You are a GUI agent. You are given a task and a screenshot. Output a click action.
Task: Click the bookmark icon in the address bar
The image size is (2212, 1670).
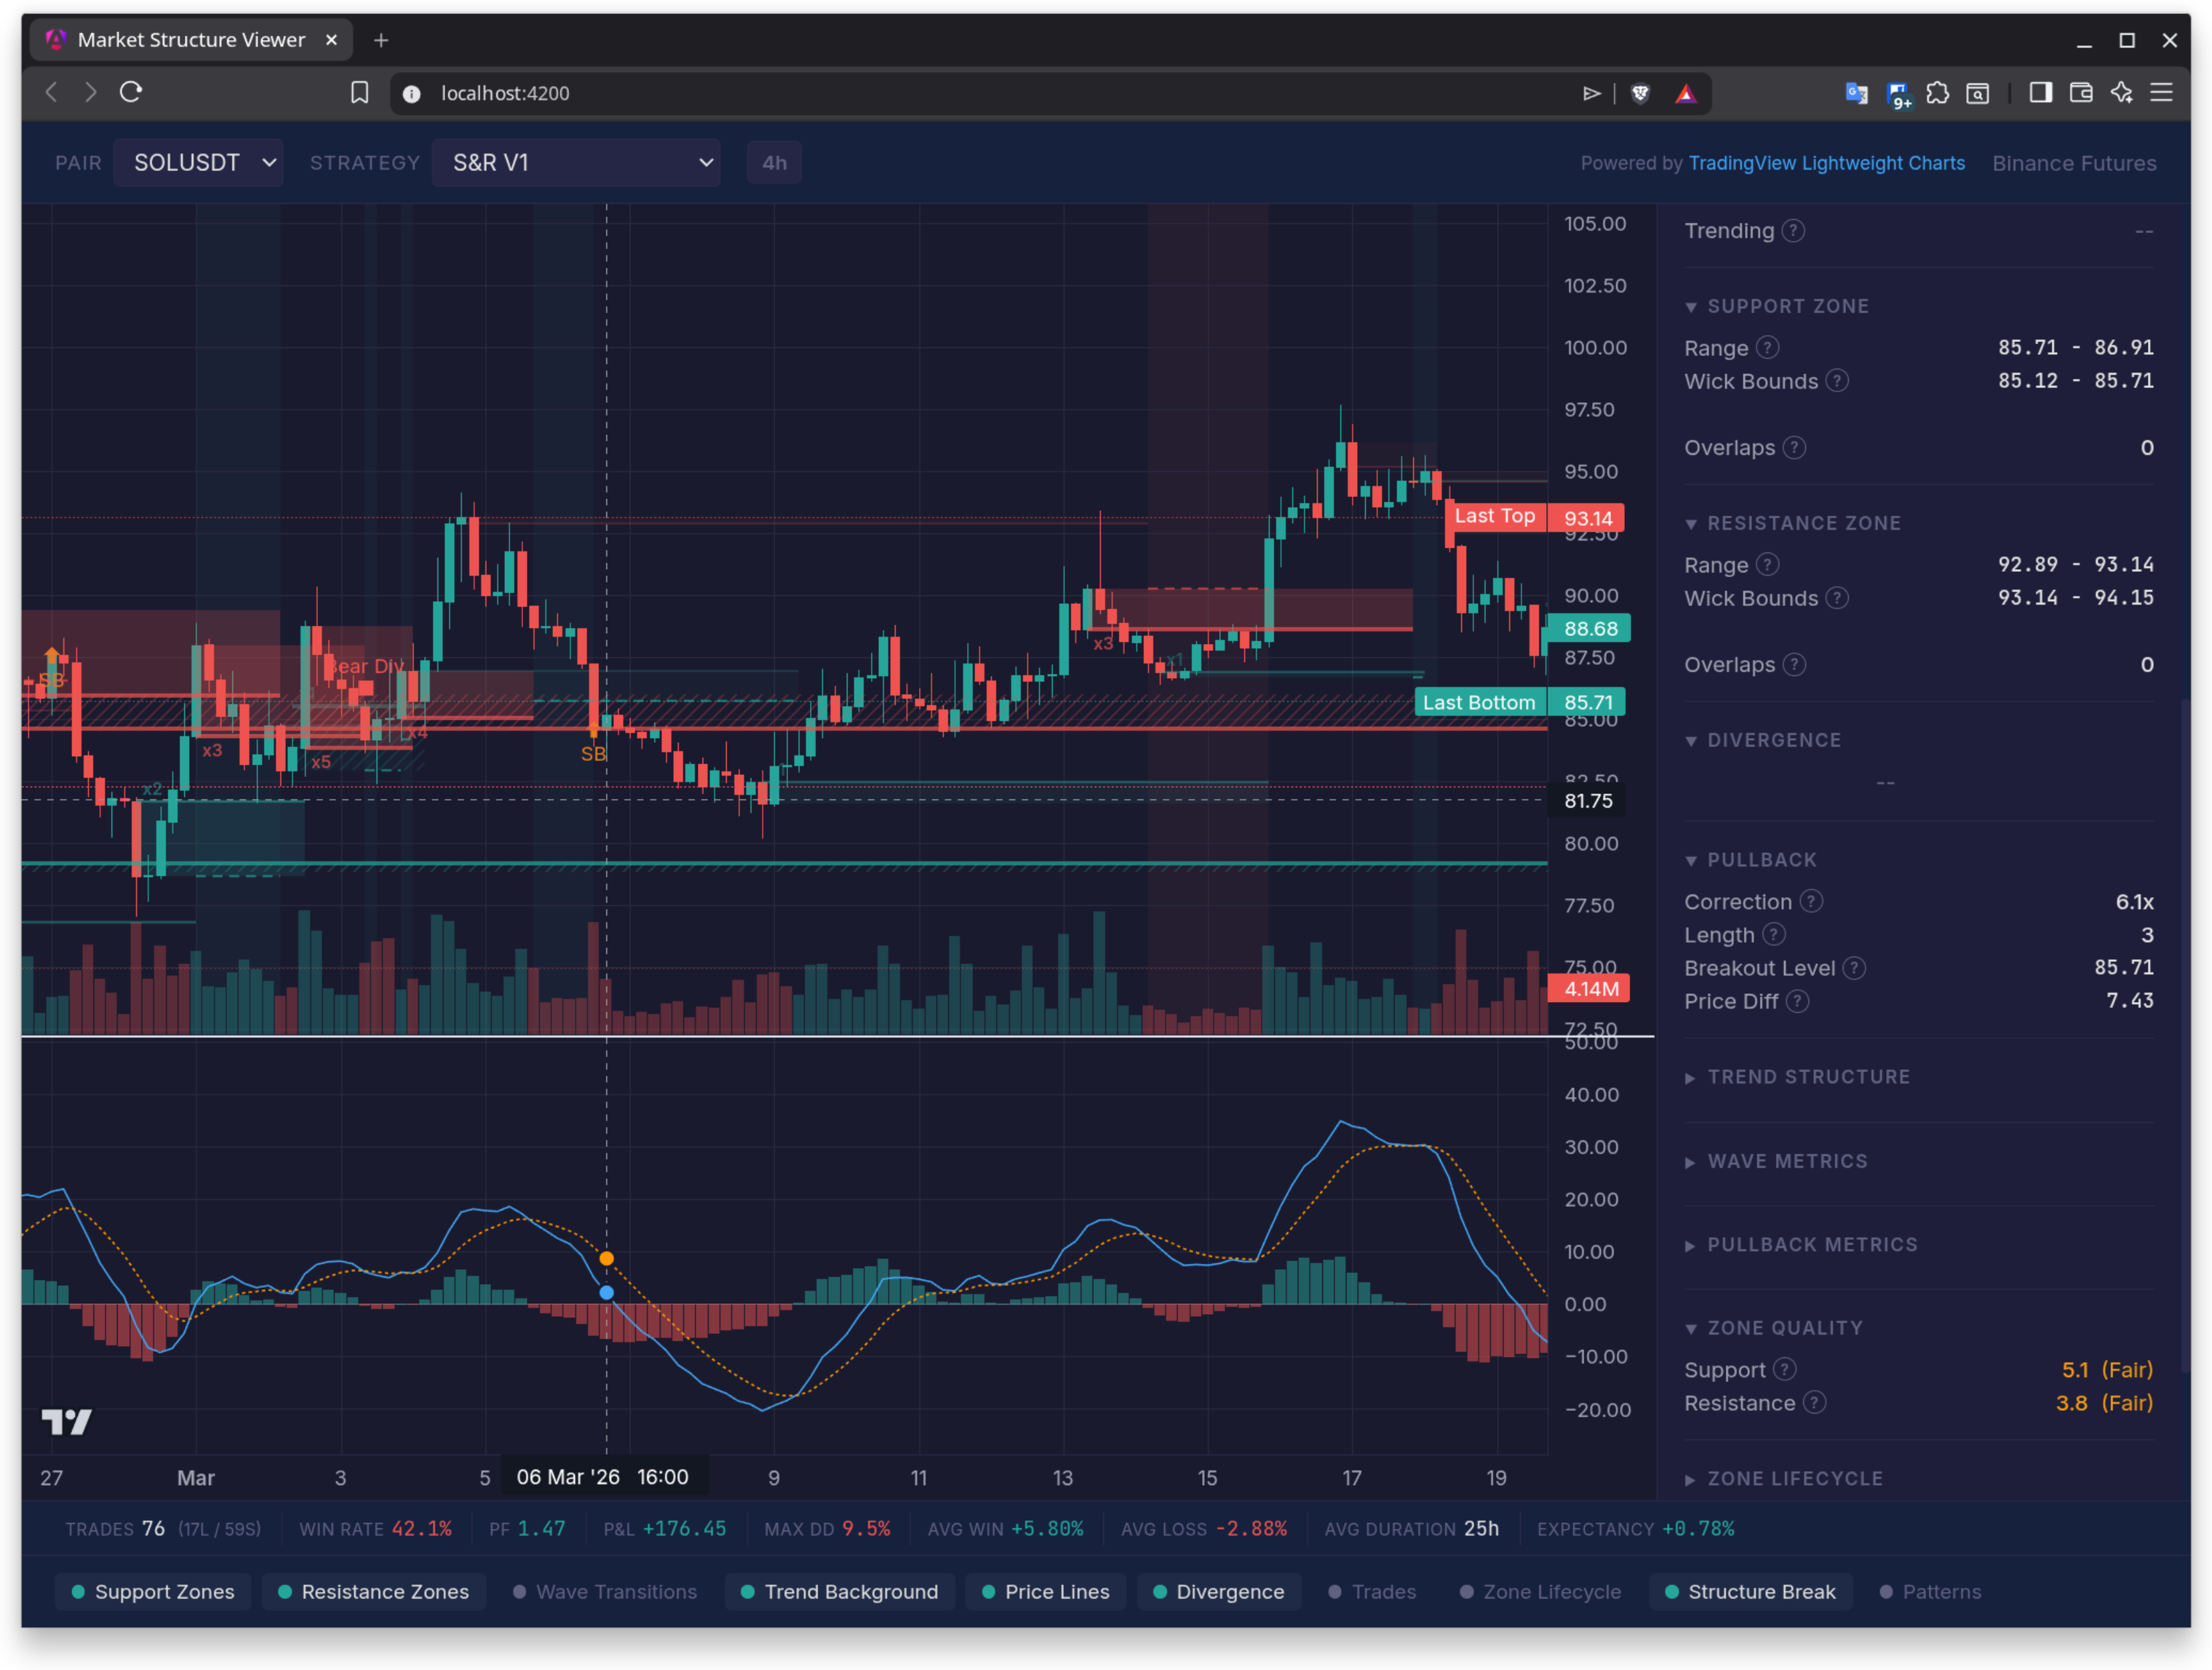pos(360,92)
